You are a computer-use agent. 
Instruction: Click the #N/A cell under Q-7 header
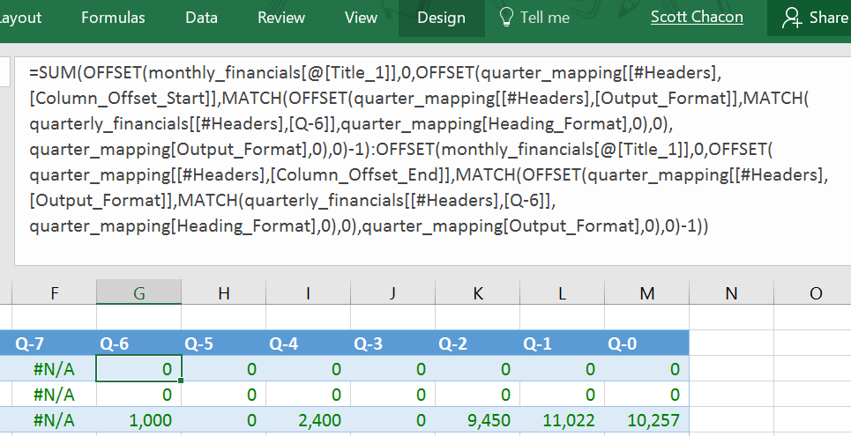coord(55,369)
